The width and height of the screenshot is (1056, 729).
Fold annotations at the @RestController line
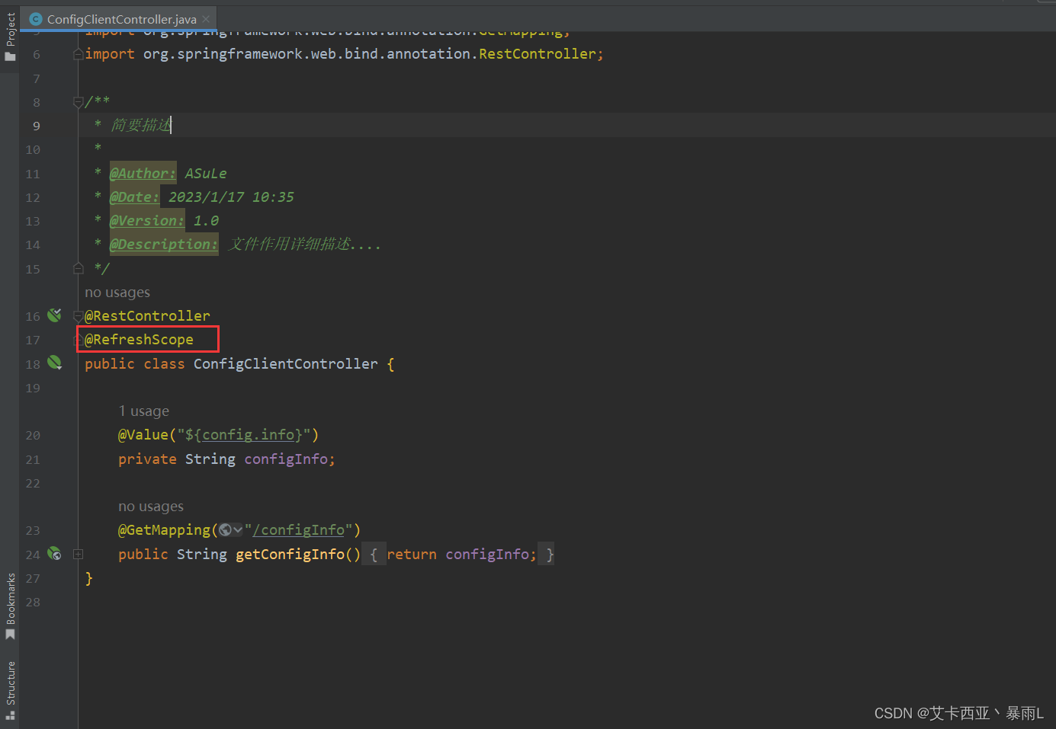[78, 315]
